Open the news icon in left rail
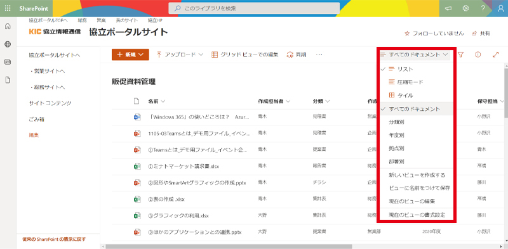The width and height of the screenshot is (508, 249). click(8, 62)
